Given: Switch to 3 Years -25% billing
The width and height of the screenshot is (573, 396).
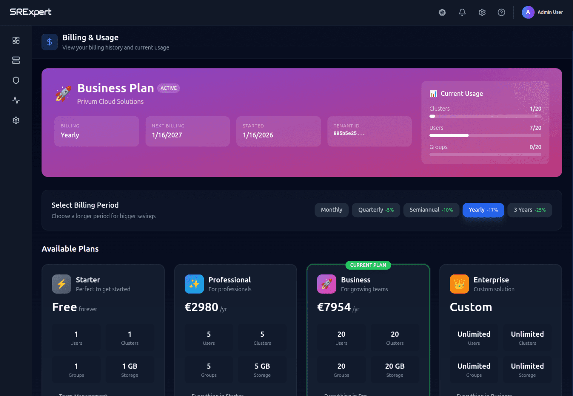Looking at the screenshot, I should 529,210.
